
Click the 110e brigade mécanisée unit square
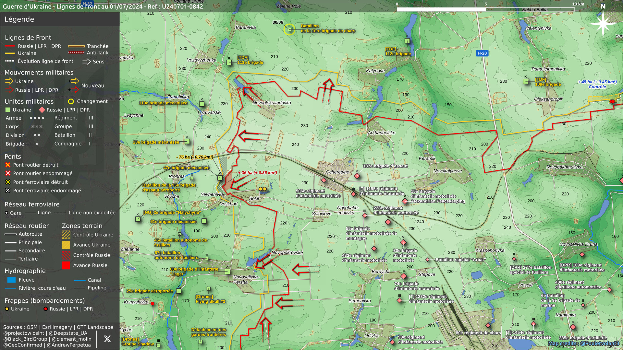tap(202, 104)
